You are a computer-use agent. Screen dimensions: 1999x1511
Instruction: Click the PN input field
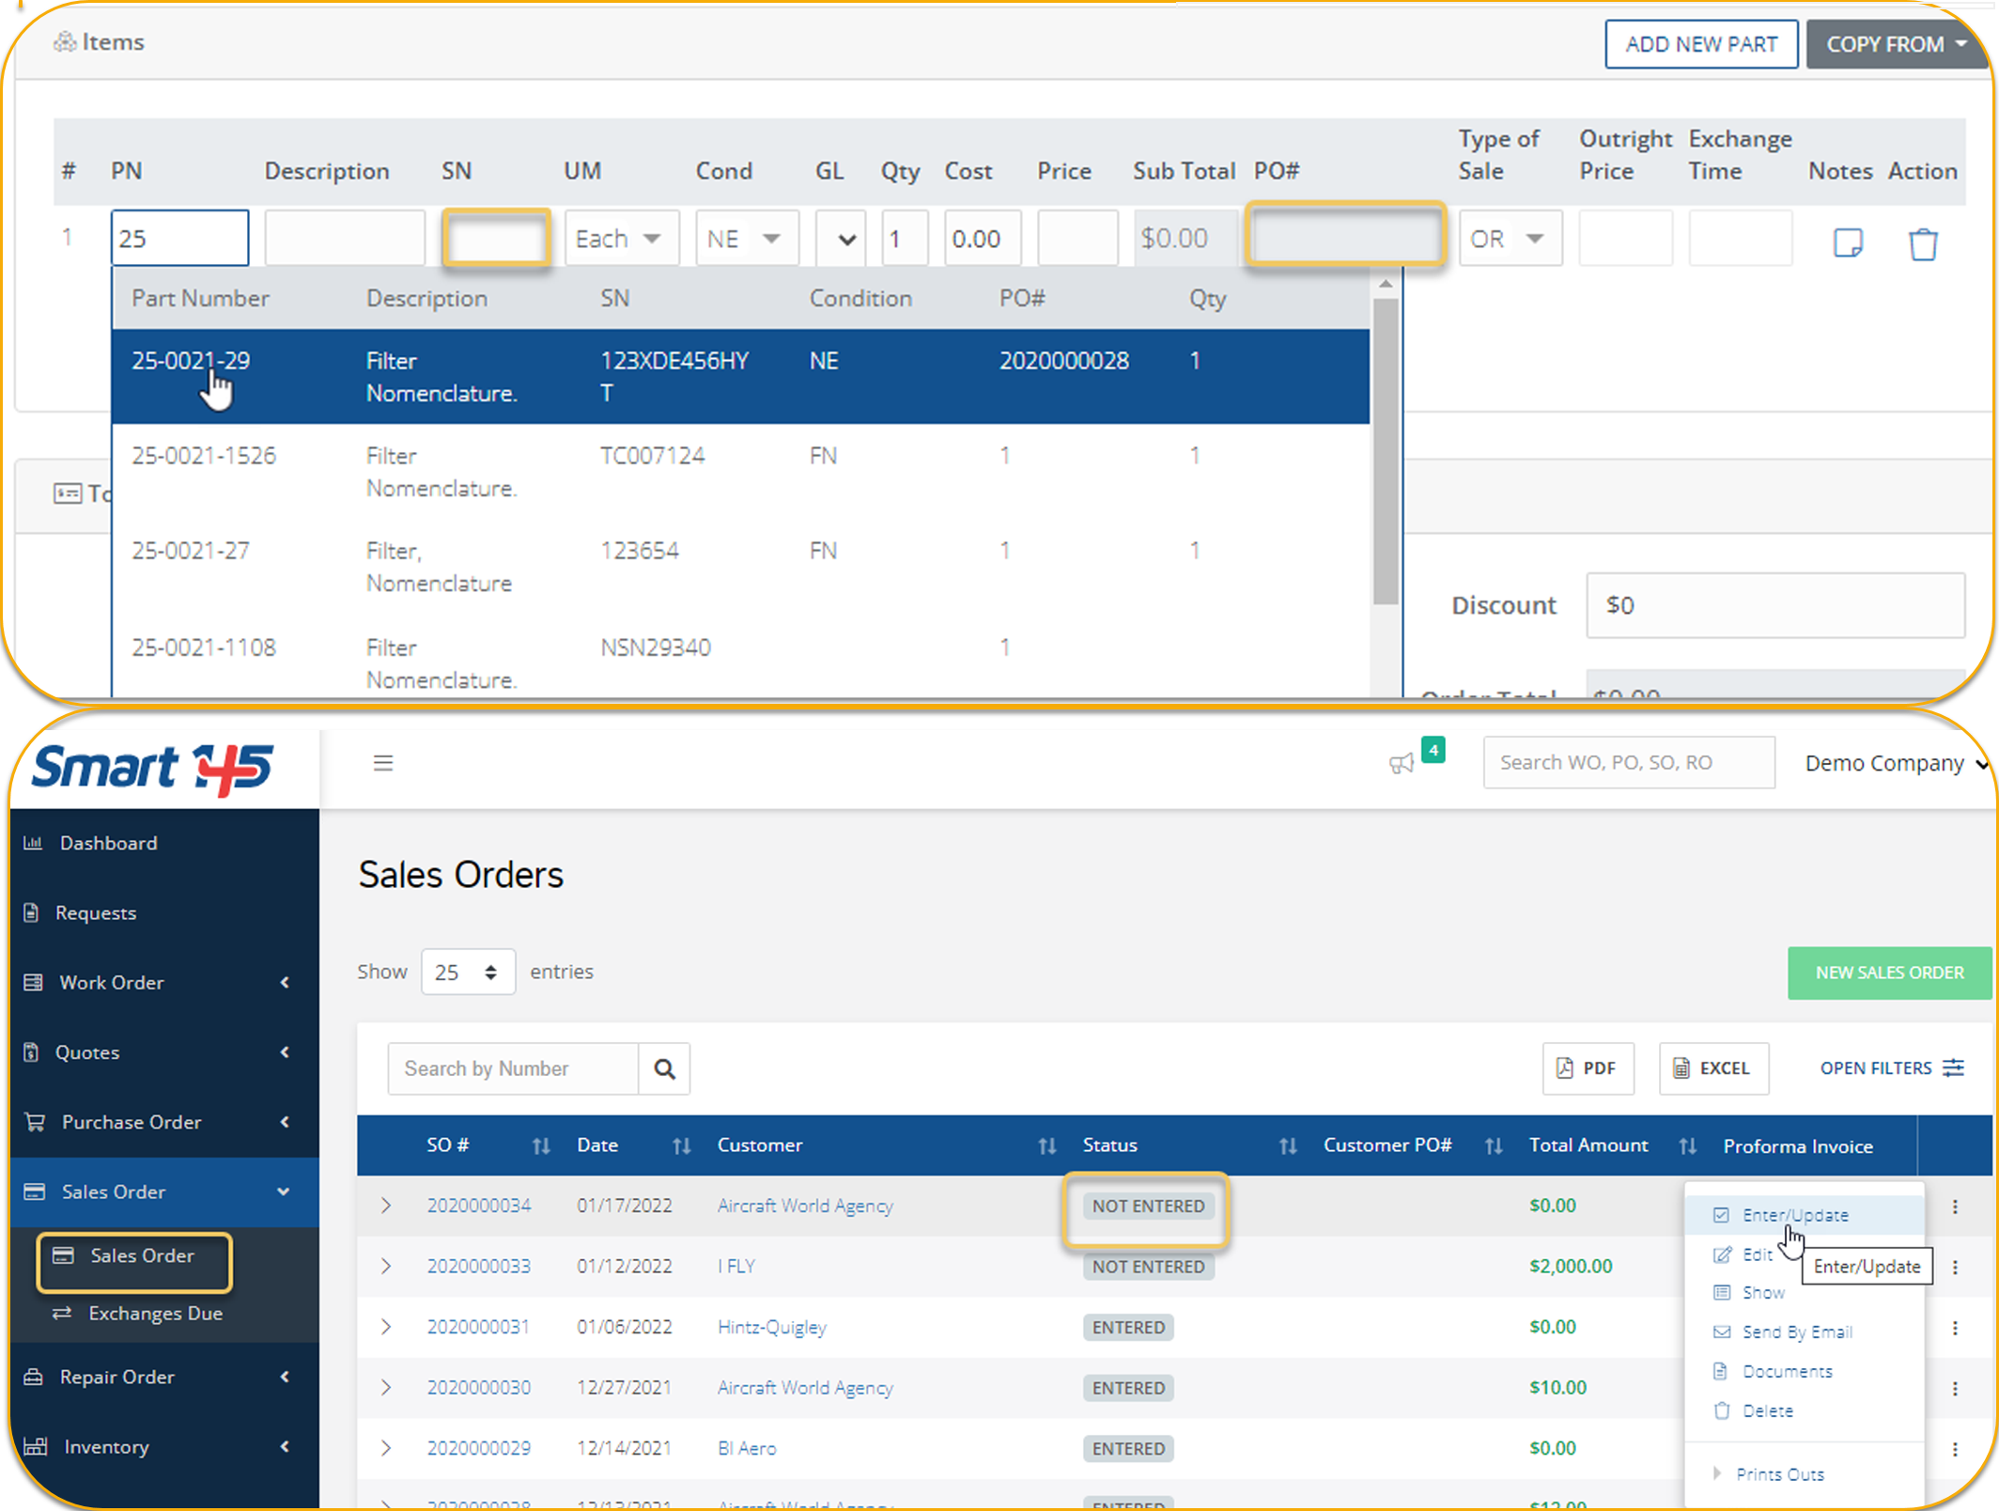pyautogui.click(x=179, y=239)
